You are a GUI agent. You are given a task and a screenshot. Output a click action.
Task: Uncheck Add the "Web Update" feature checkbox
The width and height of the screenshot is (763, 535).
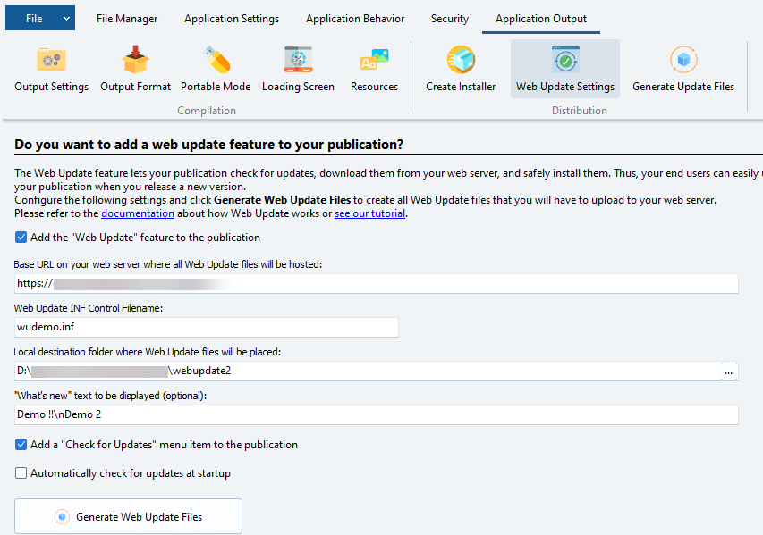pyautogui.click(x=21, y=238)
